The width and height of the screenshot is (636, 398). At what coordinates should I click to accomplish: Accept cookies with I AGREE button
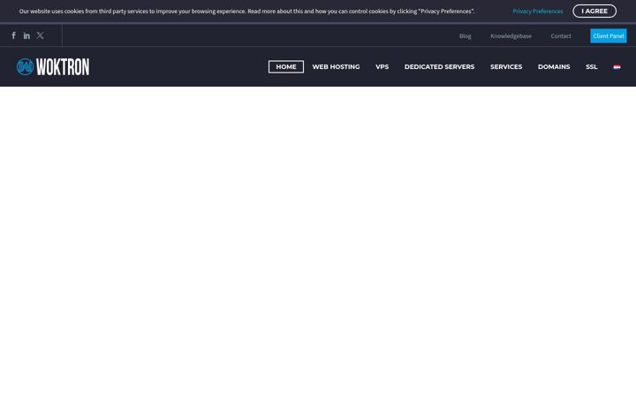(x=594, y=11)
